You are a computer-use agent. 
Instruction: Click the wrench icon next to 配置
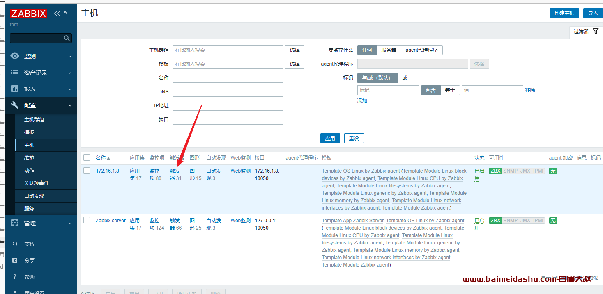15,105
